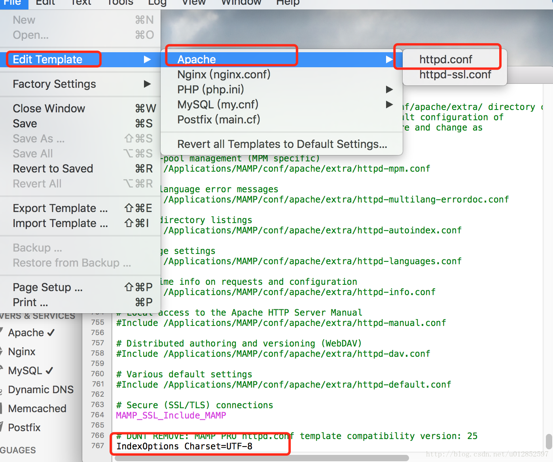Open Memcached in the sidebar
The width and height of the screenshot is (553, 462).
click(x=37, y=409)
